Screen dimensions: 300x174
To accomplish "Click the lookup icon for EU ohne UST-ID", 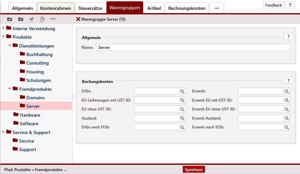I will [182, 109].
